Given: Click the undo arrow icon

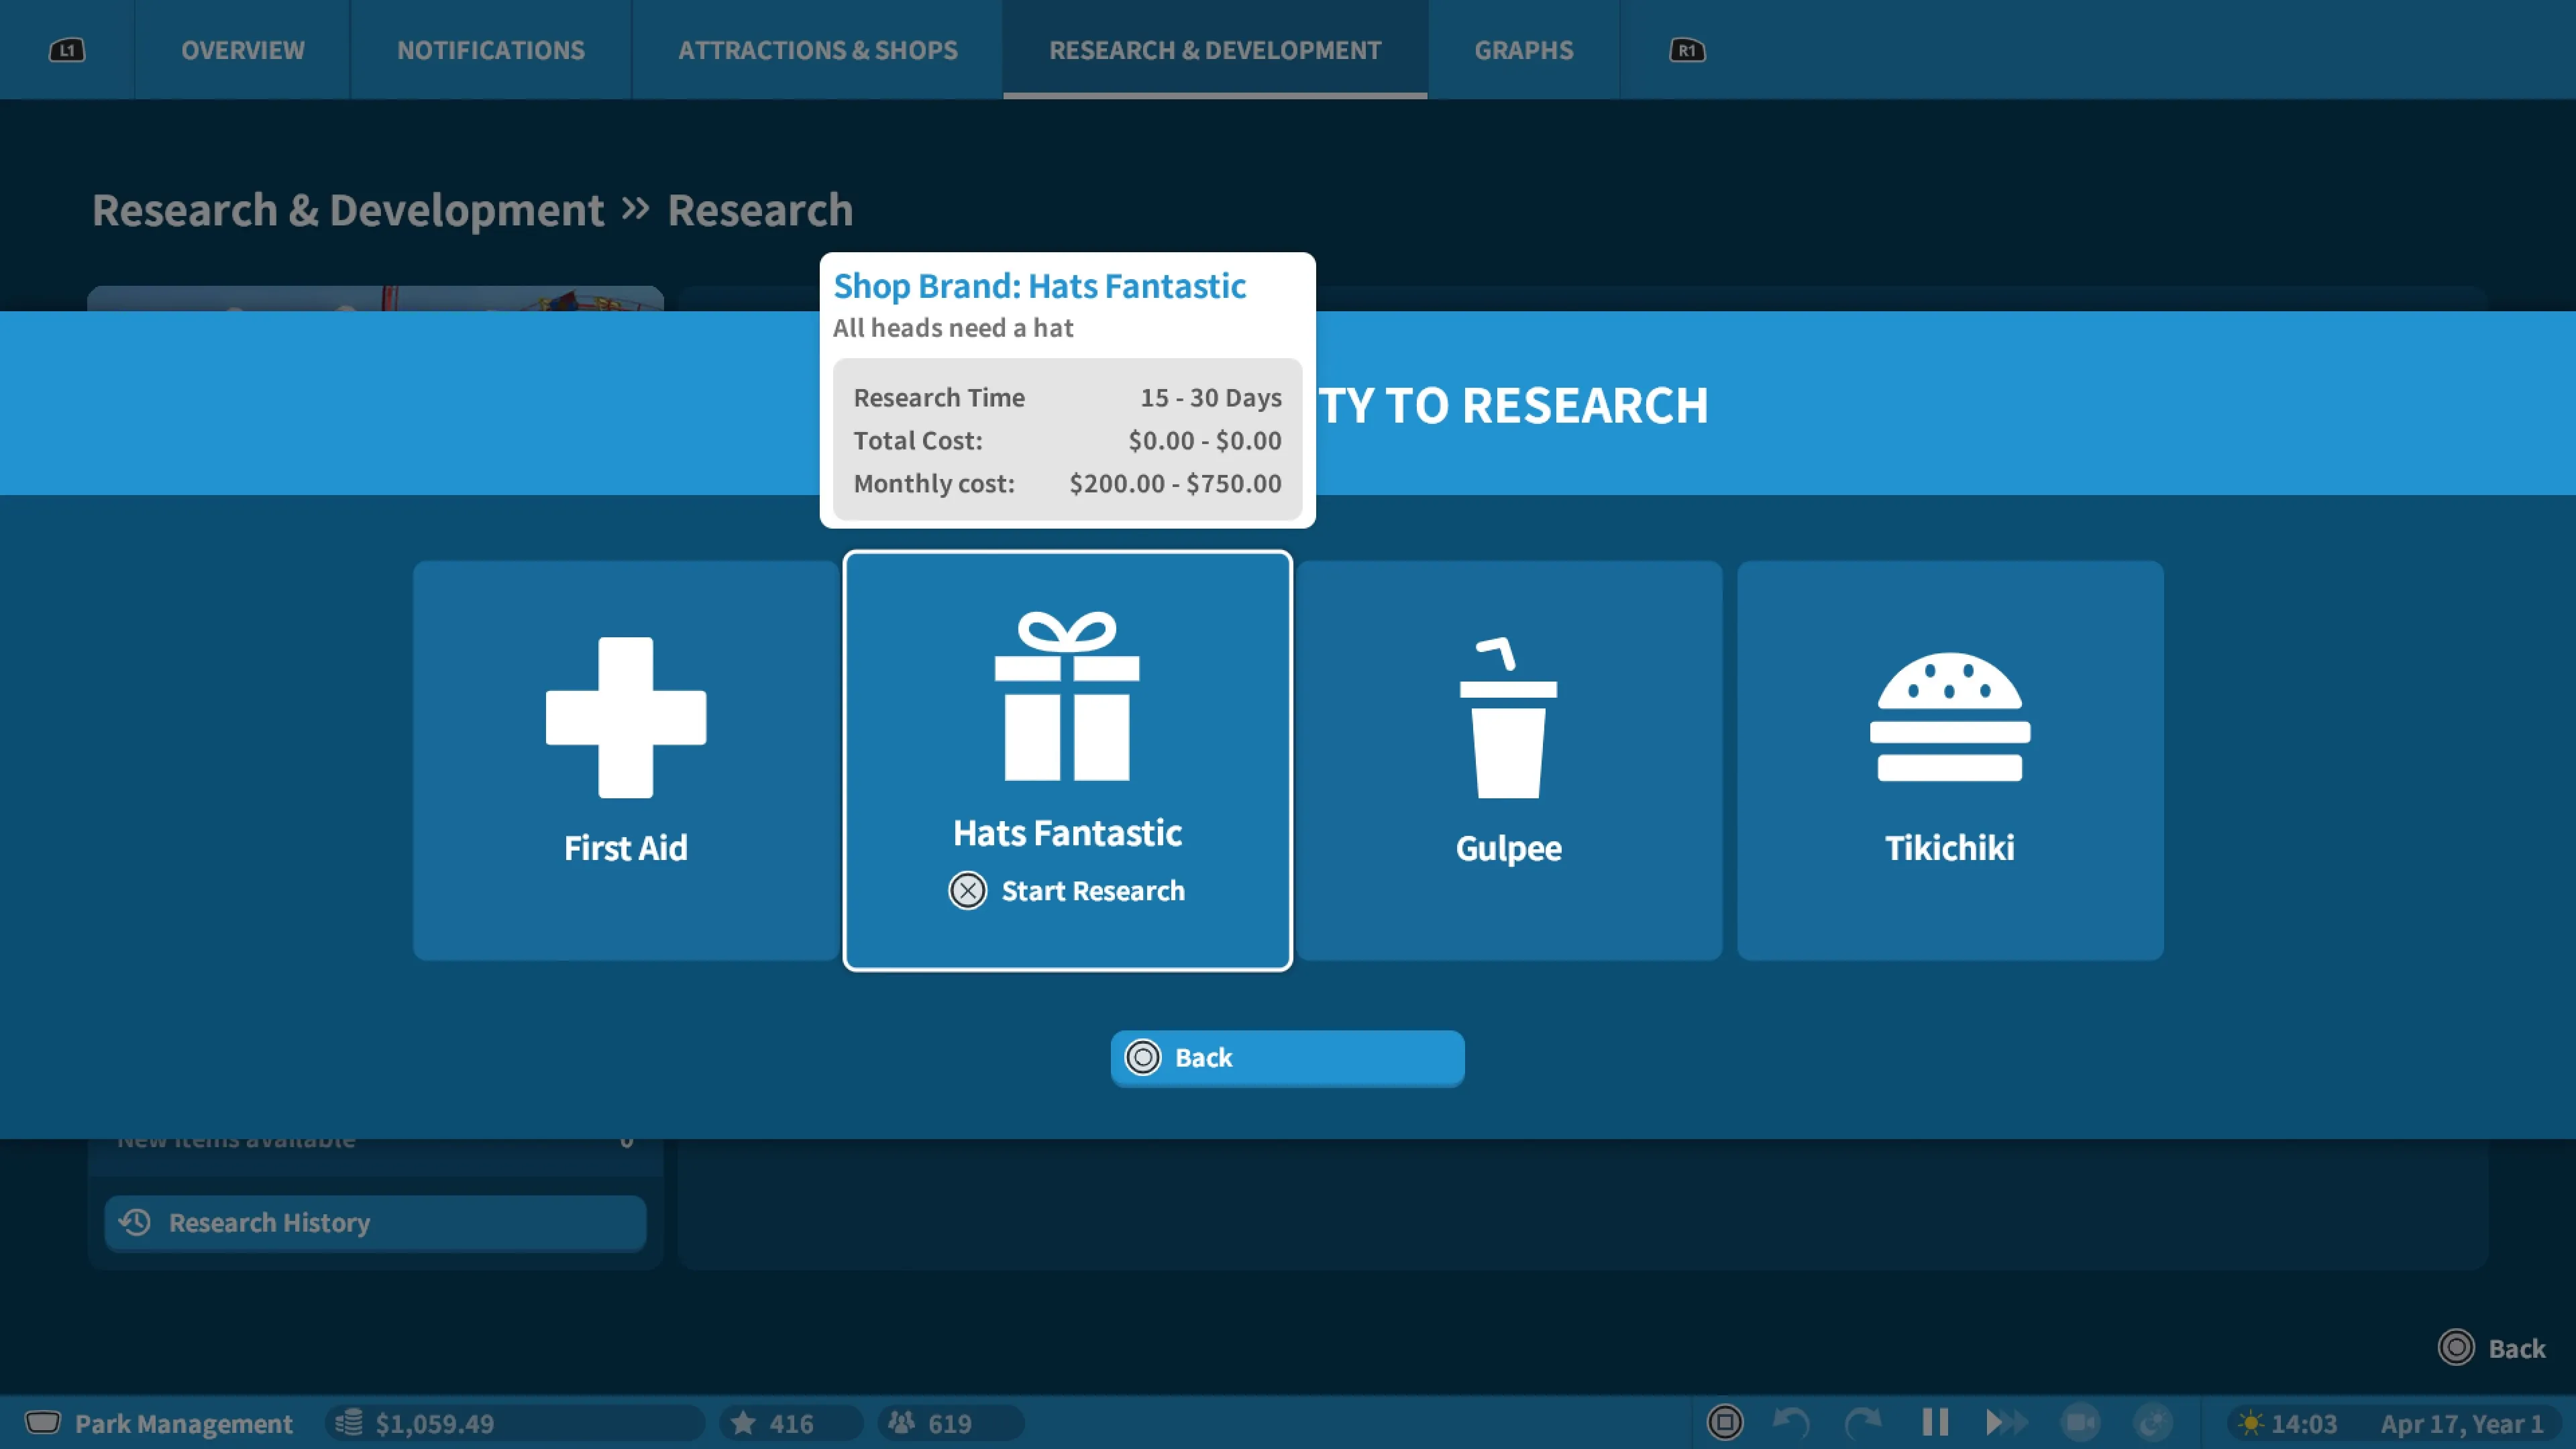Looking at the screenshot, I should tap(1790, 1422).
